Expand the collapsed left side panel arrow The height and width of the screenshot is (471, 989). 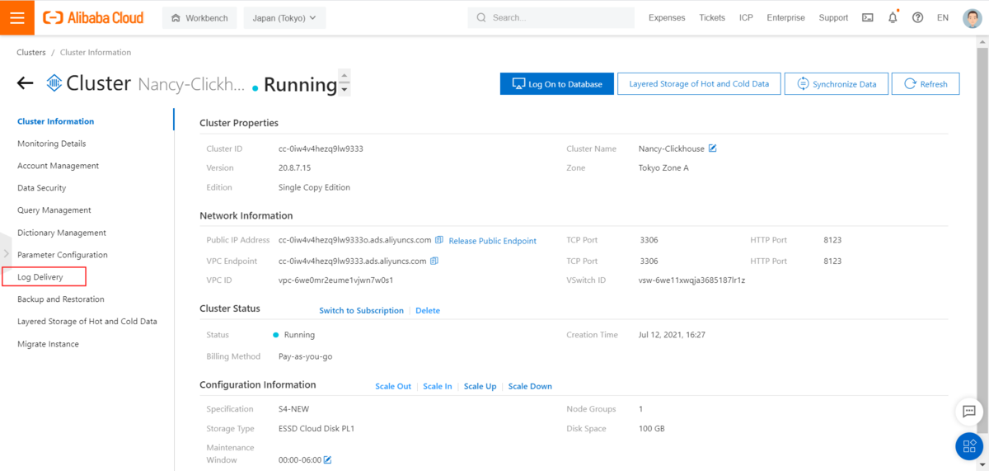coord(6,253)
